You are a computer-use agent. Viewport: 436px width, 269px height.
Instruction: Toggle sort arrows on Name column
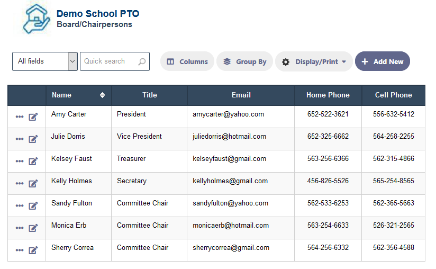click(x=102, y=95)
